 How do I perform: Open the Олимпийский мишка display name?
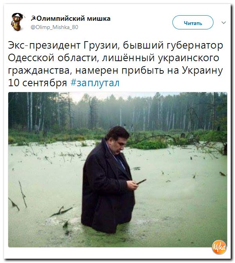click(73, 18)
